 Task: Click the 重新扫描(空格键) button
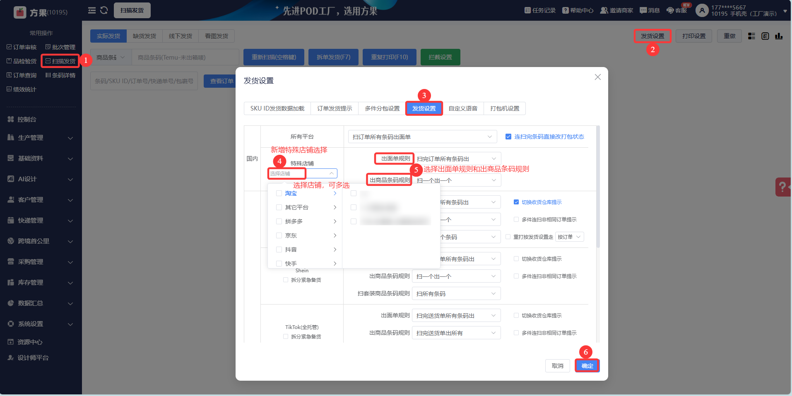(x=274, y=57)
